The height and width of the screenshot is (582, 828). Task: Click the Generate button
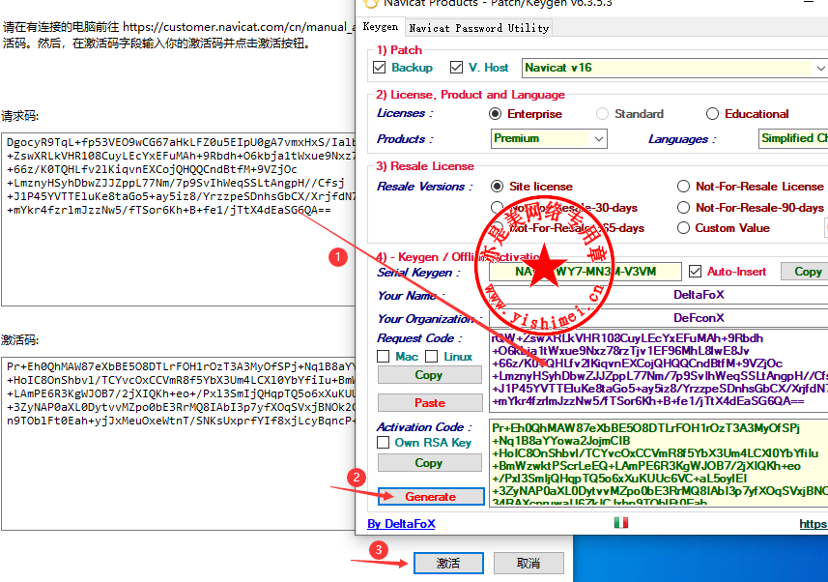431,496
